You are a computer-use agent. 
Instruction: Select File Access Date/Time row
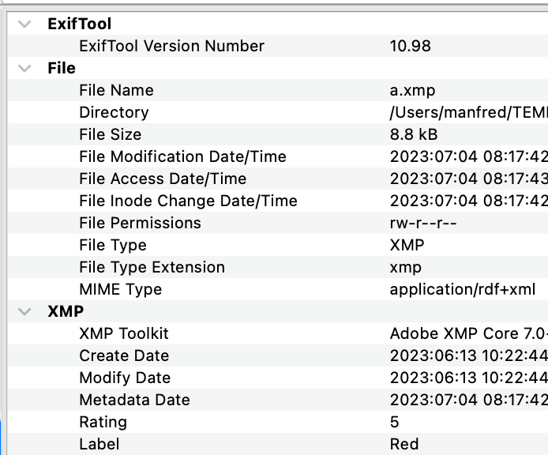163,179
